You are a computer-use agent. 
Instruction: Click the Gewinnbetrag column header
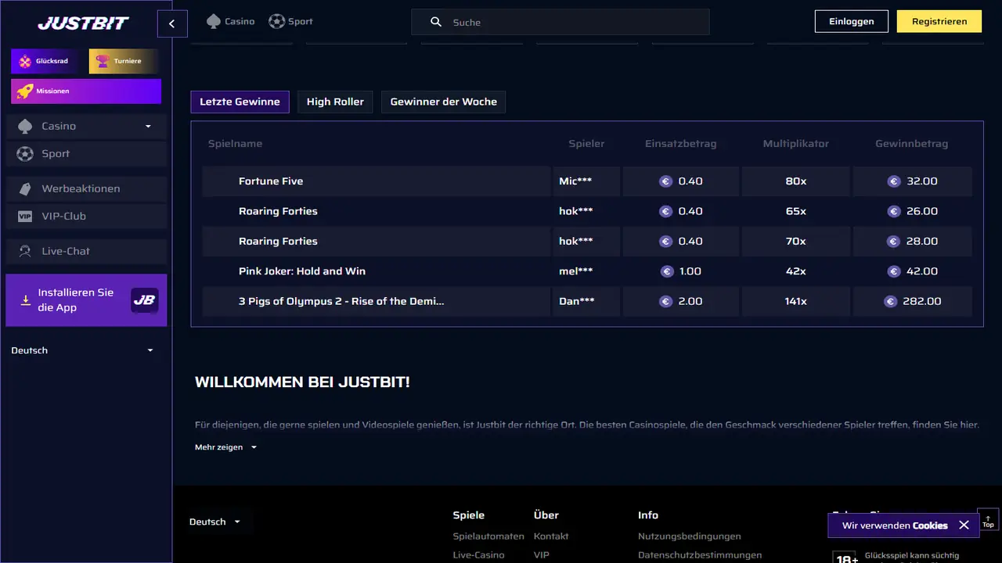pyautogui.click(x=911, y=144)
